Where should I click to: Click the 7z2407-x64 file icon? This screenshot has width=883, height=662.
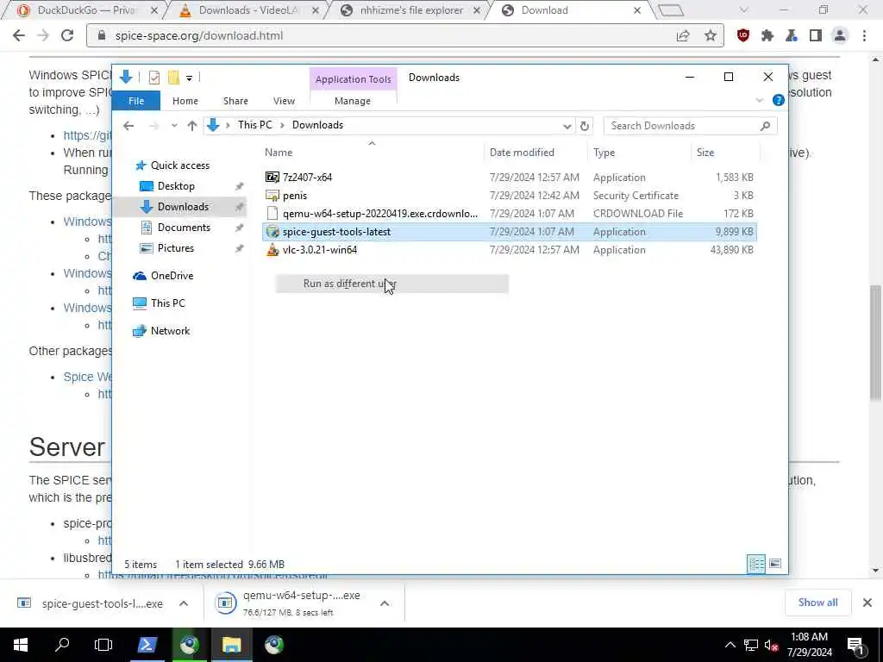272,178
